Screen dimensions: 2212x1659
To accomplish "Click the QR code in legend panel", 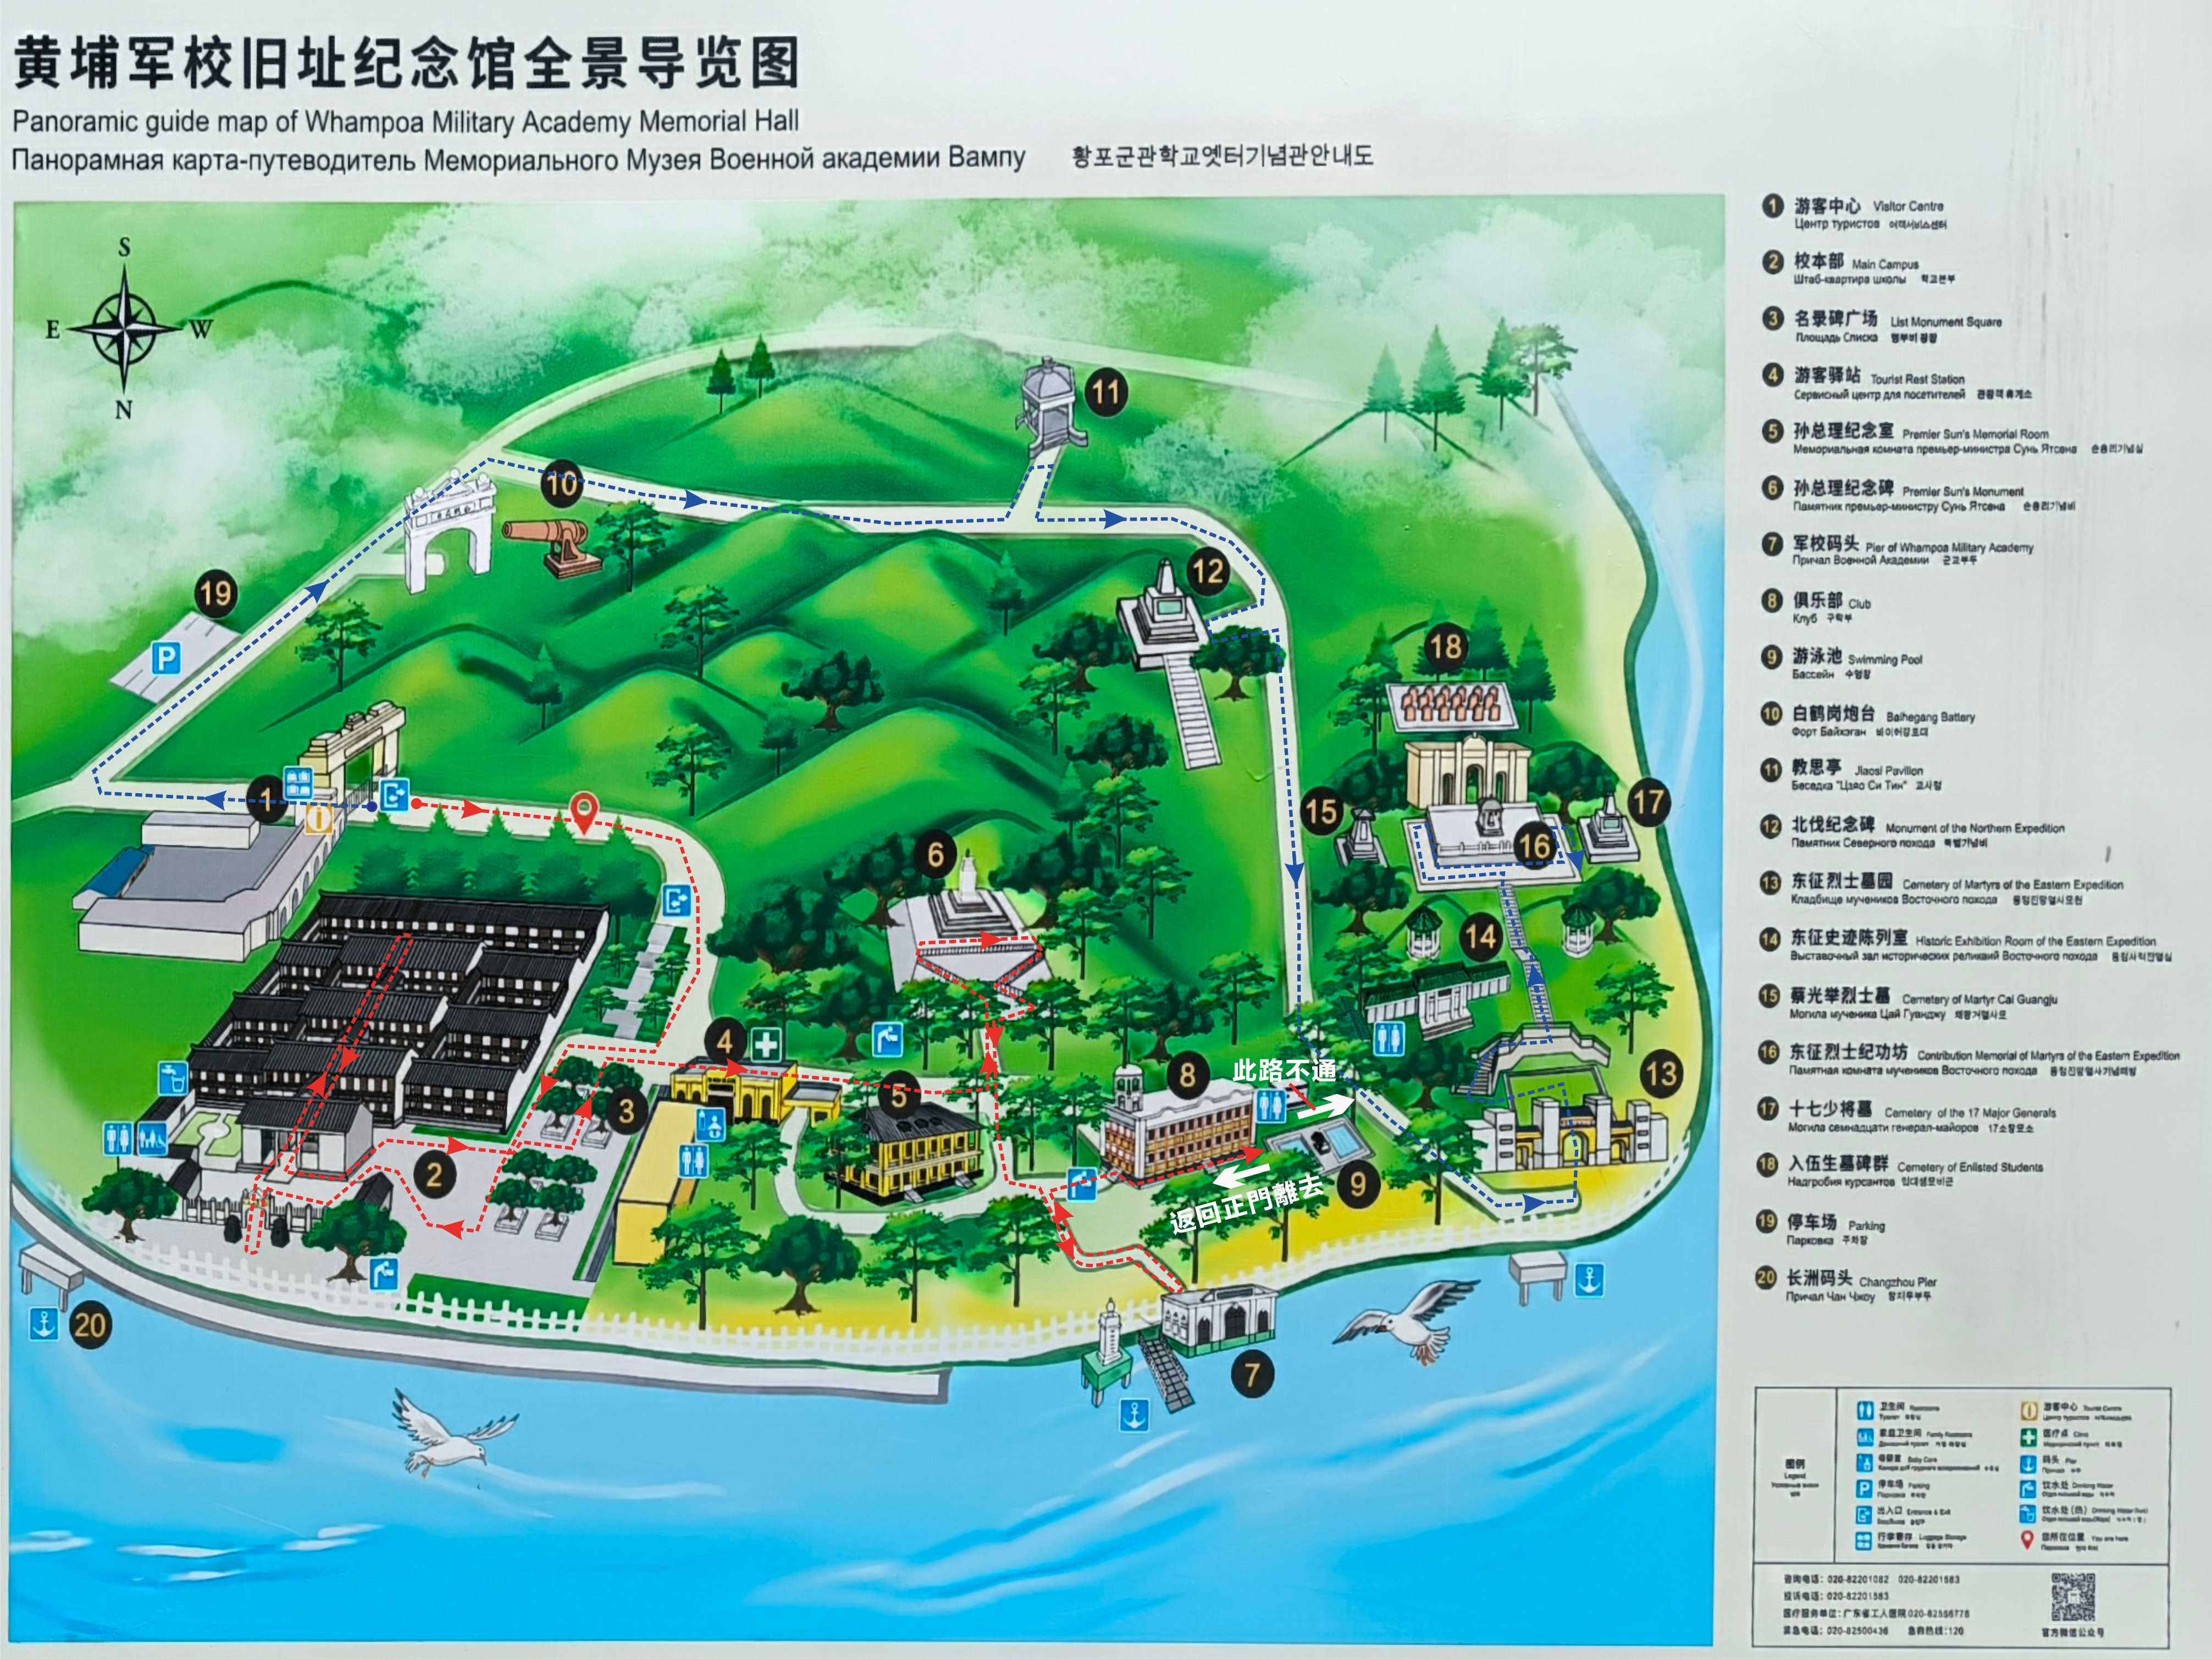I will [x=2073, y=1596].
